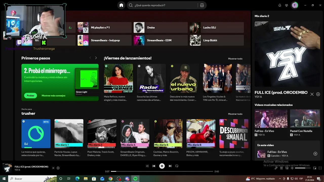This screenshot has height=182, width=324.
Task: Open File Explorer from taskbar
Action: (86, 179)
